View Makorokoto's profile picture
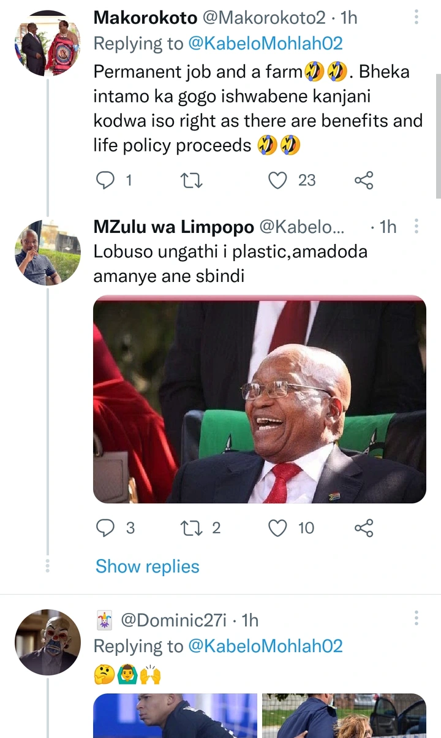This screenshot has width=441, height=738. click(48, 43)
